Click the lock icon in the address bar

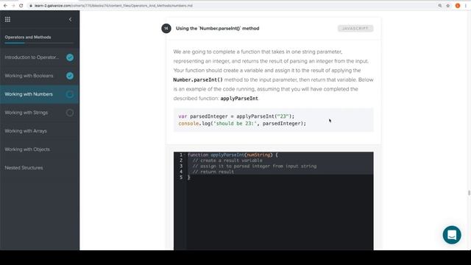(31, 6)
